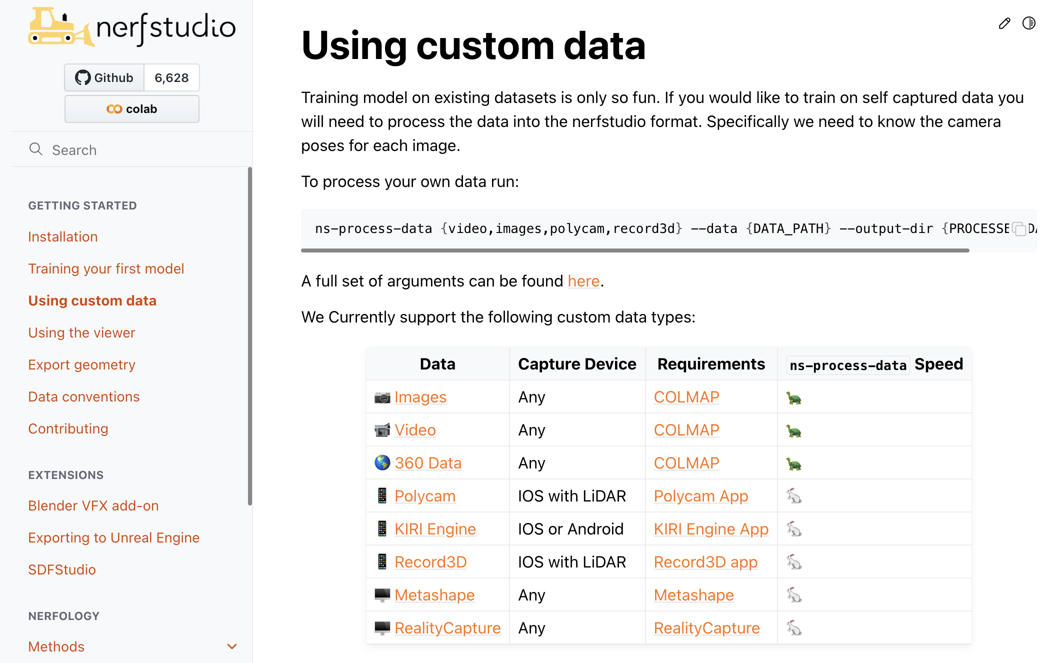The width and height of the screenshot is (1064, 663).
Task: Expand the Methods section chevron
Action: (231, 646)
